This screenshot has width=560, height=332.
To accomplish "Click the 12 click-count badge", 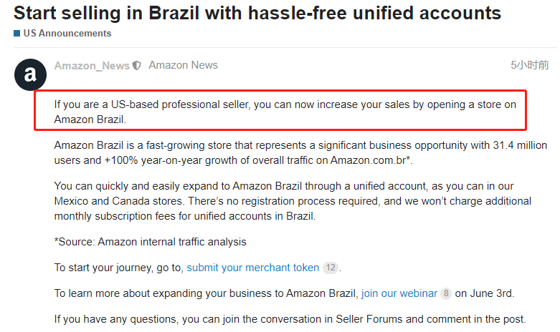I will [330, 268].
